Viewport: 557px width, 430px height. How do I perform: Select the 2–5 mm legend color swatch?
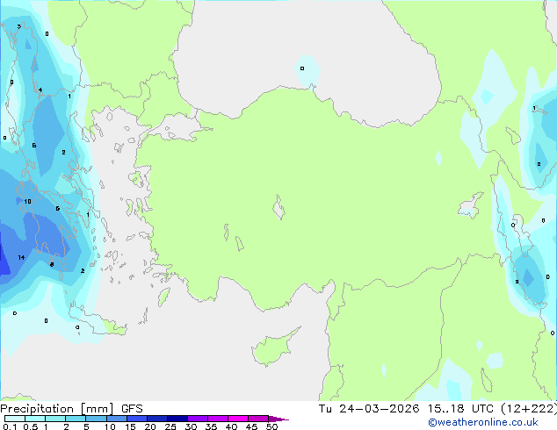coord(76,419)
